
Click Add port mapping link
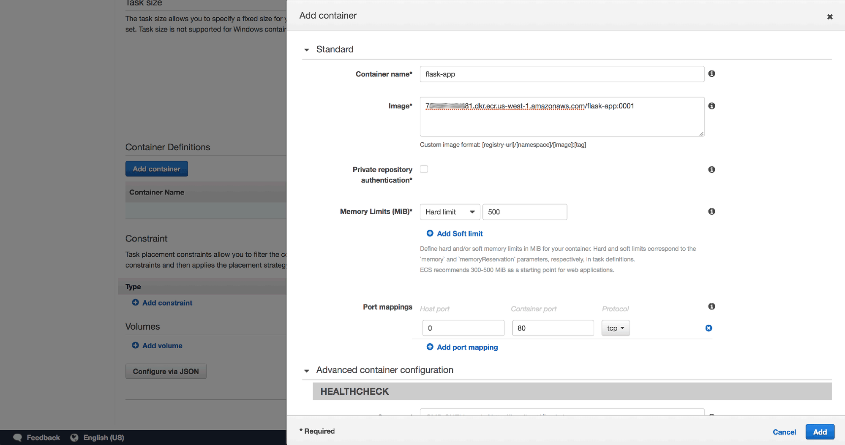tap(467, 347)
